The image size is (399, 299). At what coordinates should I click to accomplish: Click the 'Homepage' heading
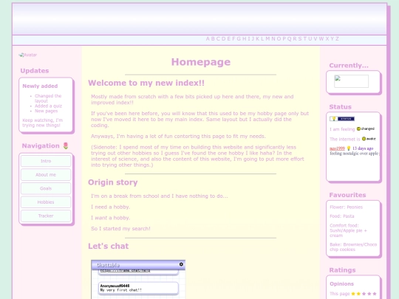(201, 62)
